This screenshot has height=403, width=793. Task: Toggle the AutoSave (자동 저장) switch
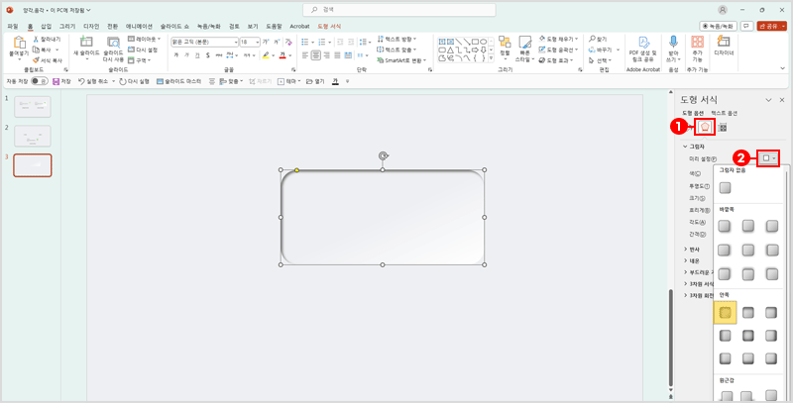(x=39, y=81)
